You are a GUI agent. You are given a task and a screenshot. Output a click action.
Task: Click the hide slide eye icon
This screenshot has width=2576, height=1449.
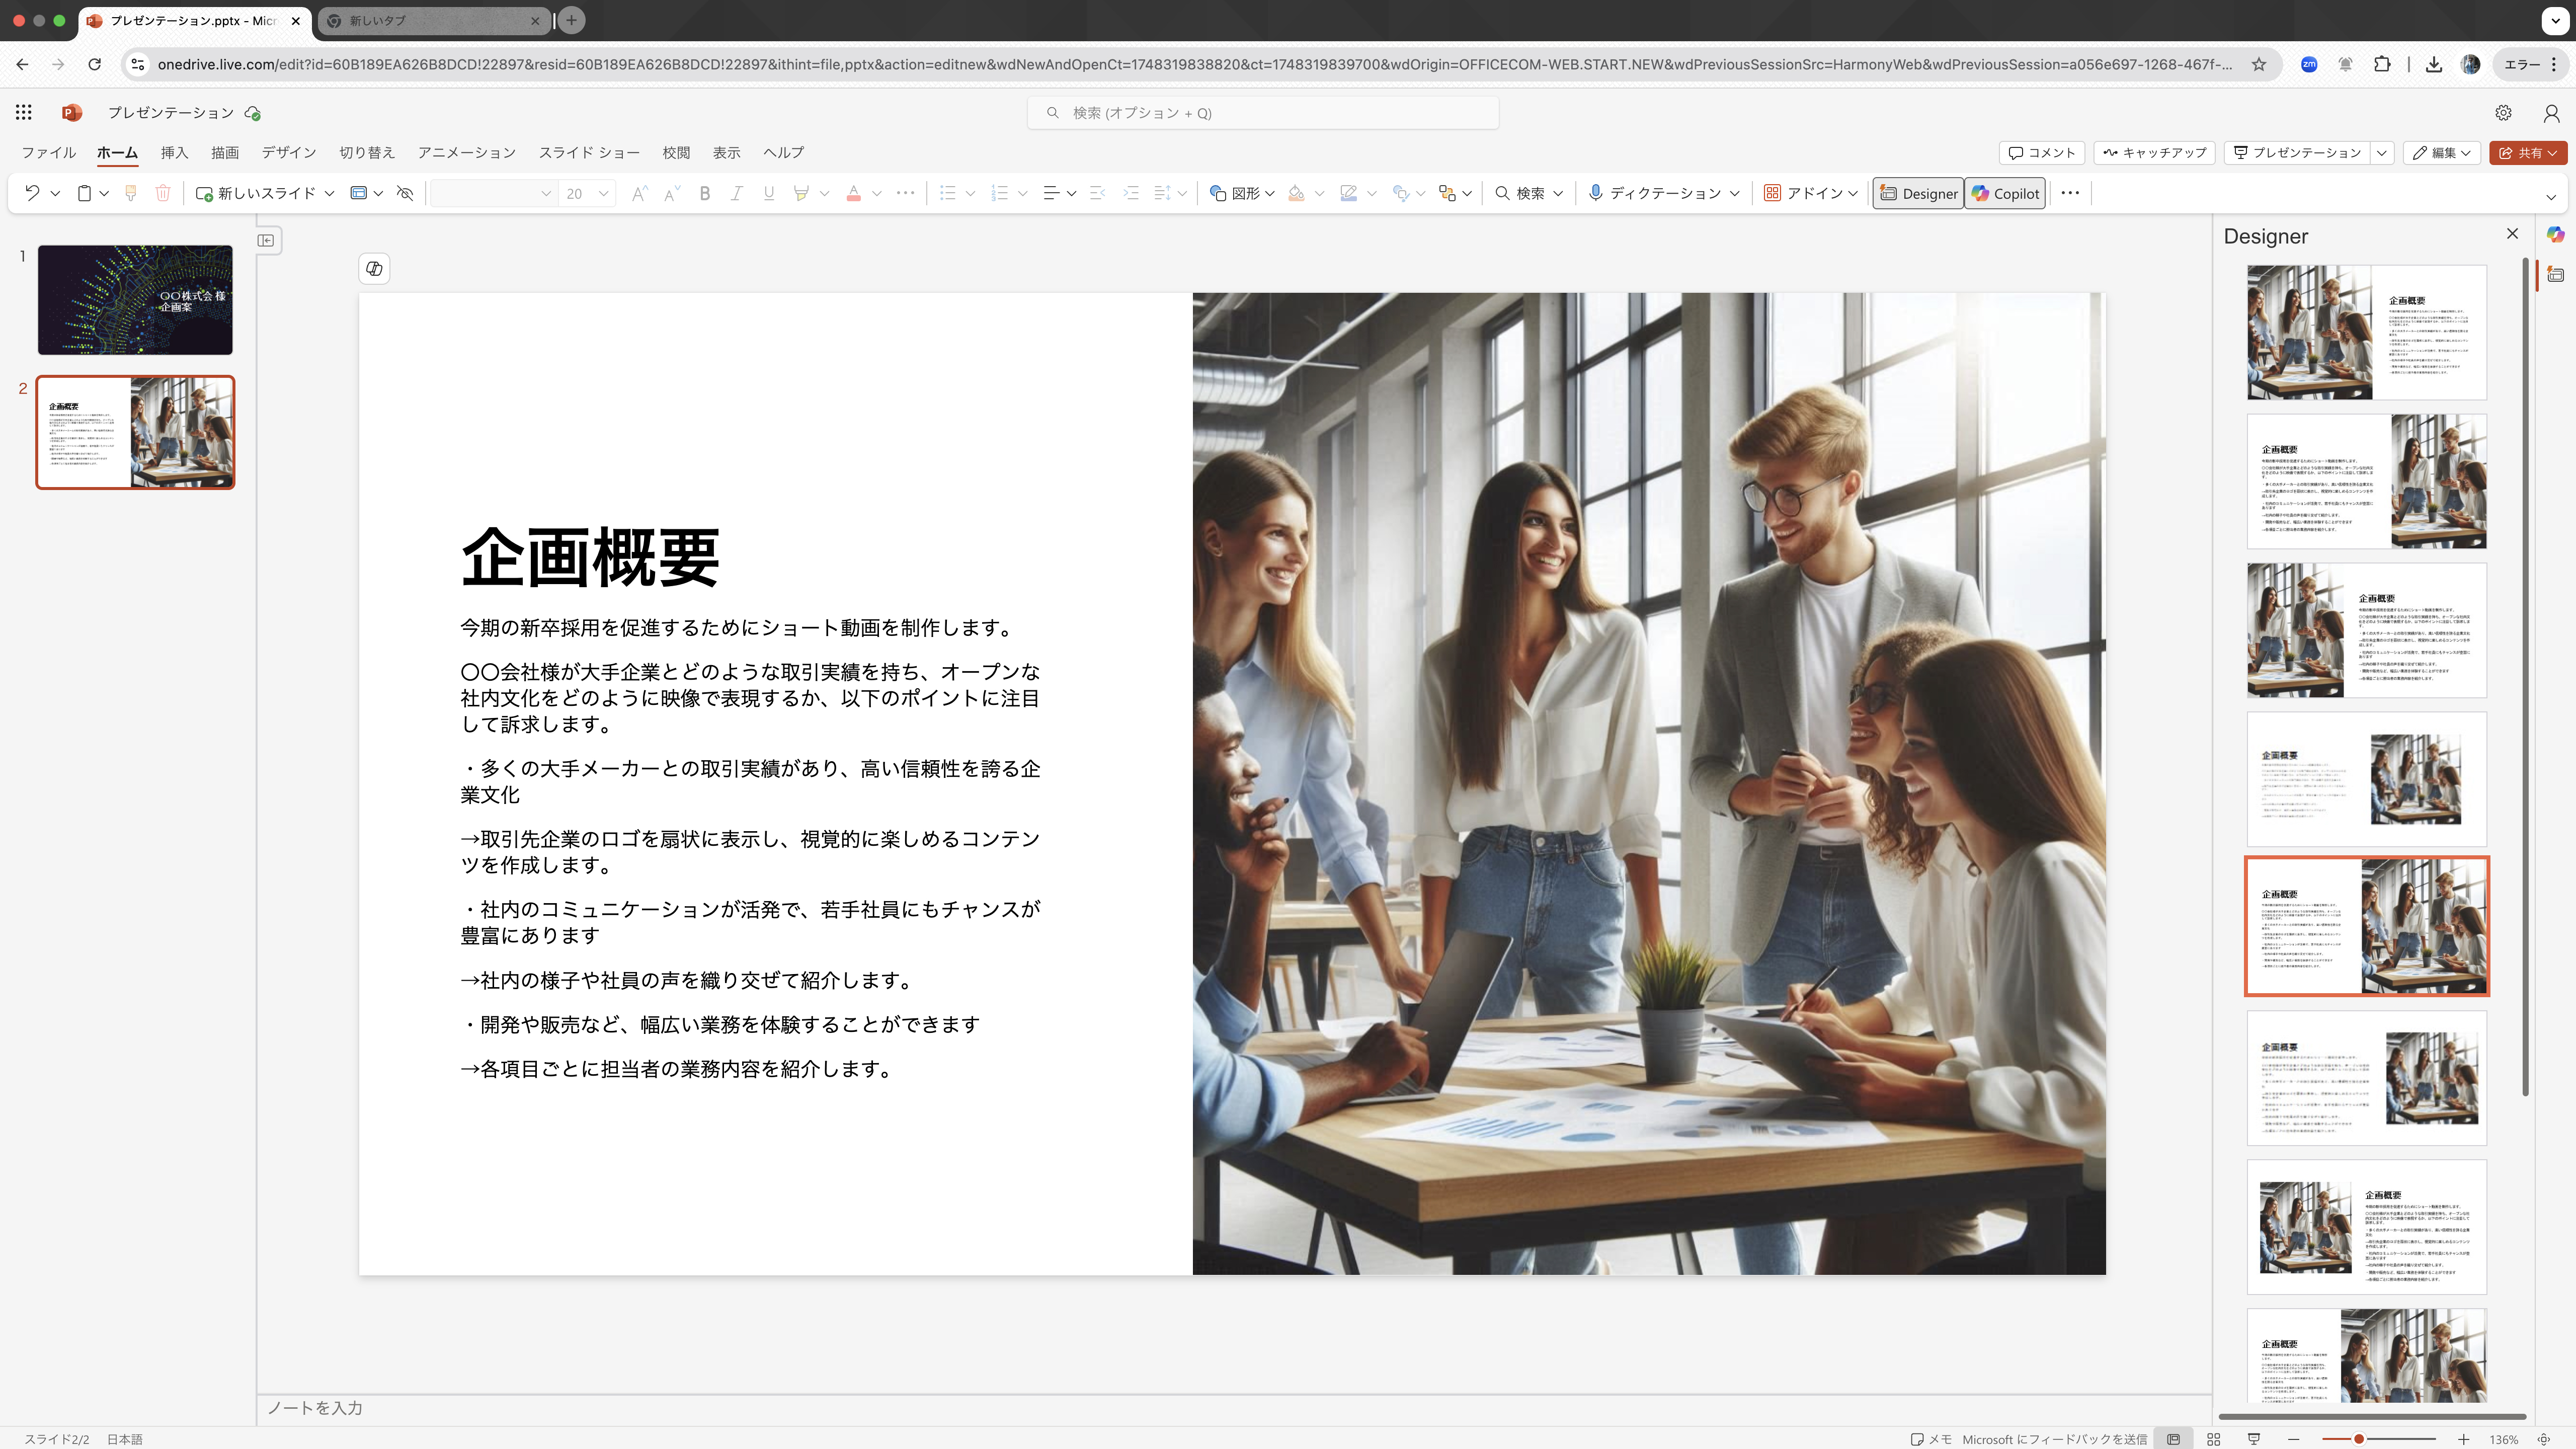click(x=405, y=193)
